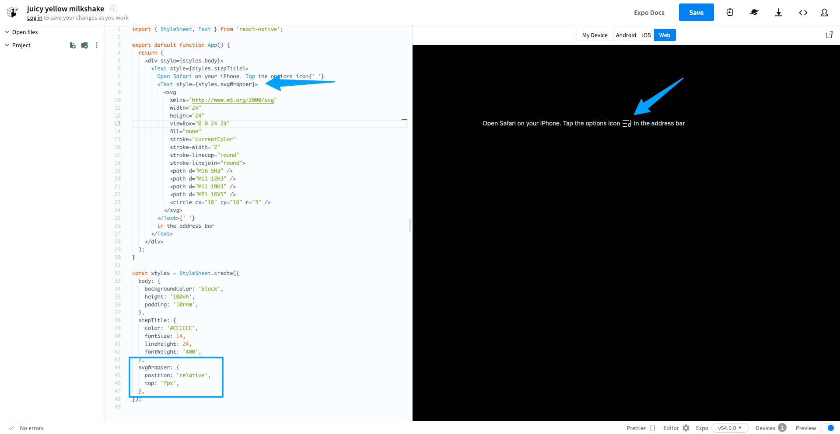Open Devices count badge
Viewport: 840px width, 434px height.
pyautogui.click(x=782, y=427)
